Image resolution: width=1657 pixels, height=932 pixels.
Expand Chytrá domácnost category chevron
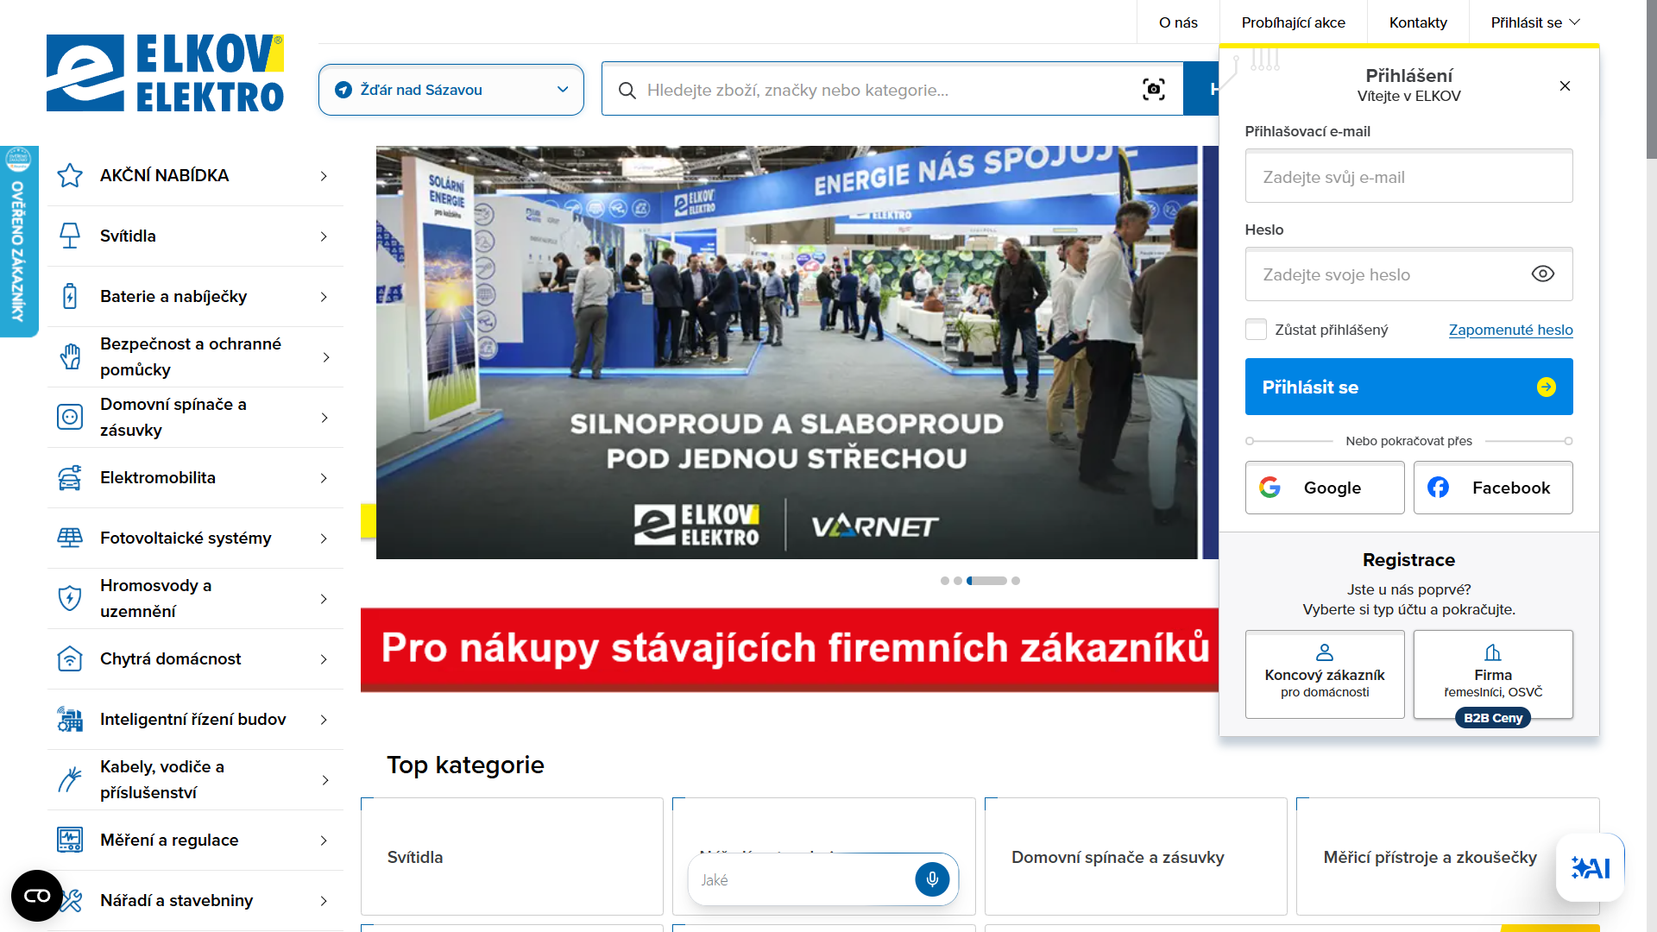tap(324, 658)
